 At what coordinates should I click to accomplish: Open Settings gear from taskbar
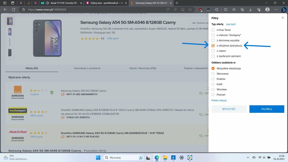pos(181,157)
